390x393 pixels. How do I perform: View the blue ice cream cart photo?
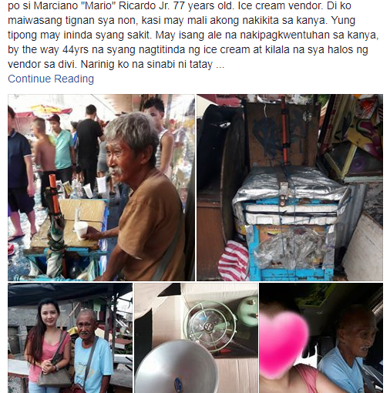tap(290, 187)
